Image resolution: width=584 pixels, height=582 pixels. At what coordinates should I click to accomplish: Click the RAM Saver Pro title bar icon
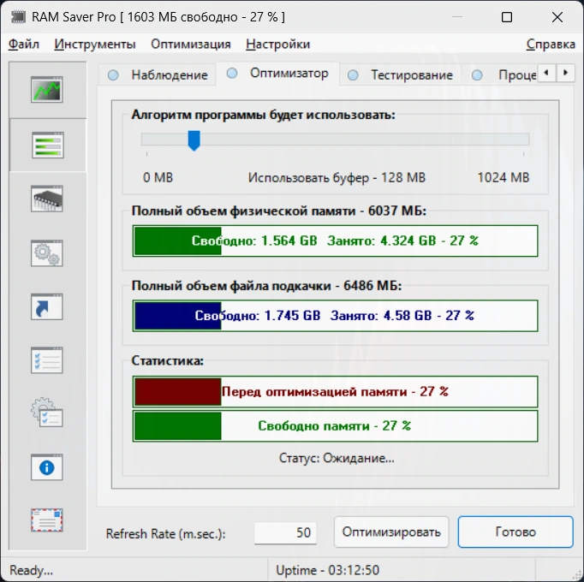pyautogui.click(x=18, y=17)
